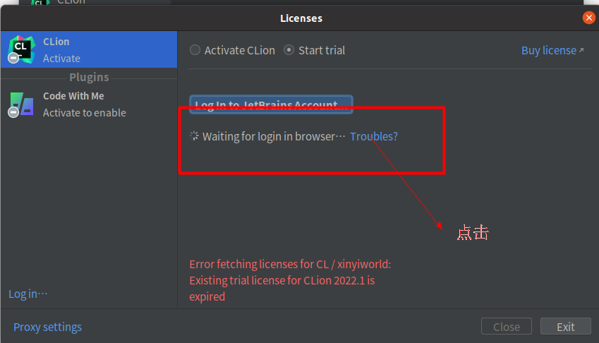Open Proxy settings link
This screenshot has height=343, width=599.
tap(47, 327)
